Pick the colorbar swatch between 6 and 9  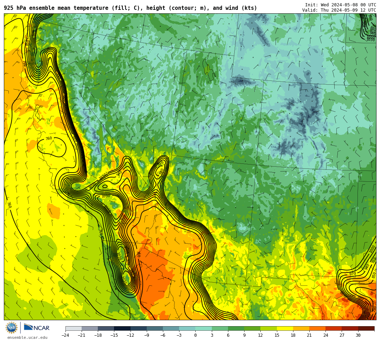tap(236, 328)
